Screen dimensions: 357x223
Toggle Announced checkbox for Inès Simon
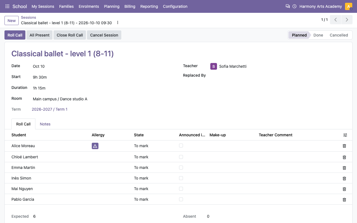pyautogui.click(x=181, y=178)
